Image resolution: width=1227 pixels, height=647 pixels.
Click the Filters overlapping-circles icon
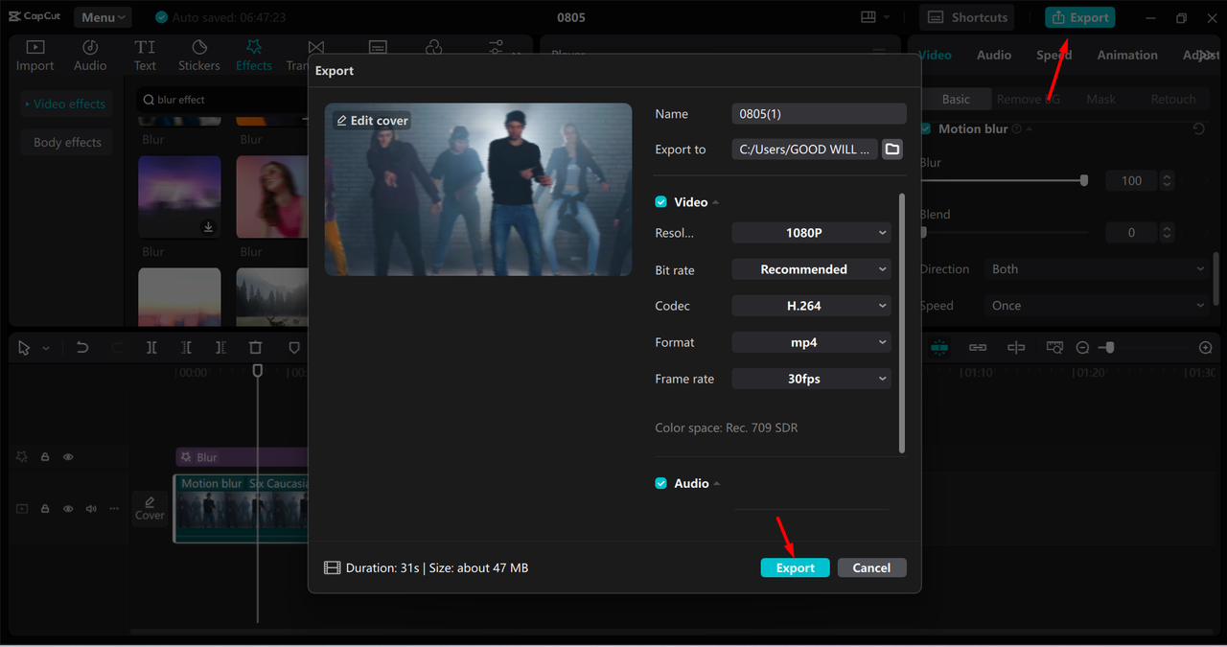coord(433,47)
